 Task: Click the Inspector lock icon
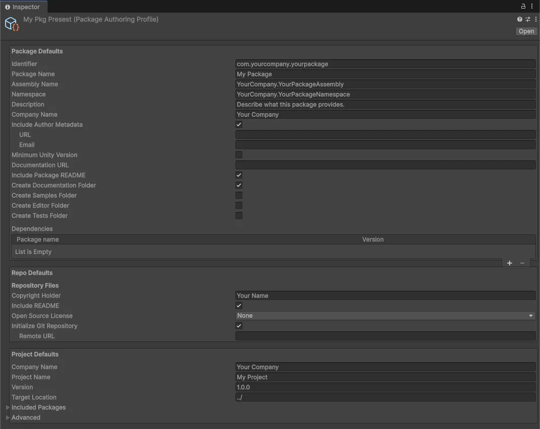pyautogui.click(x=523, y=6)
